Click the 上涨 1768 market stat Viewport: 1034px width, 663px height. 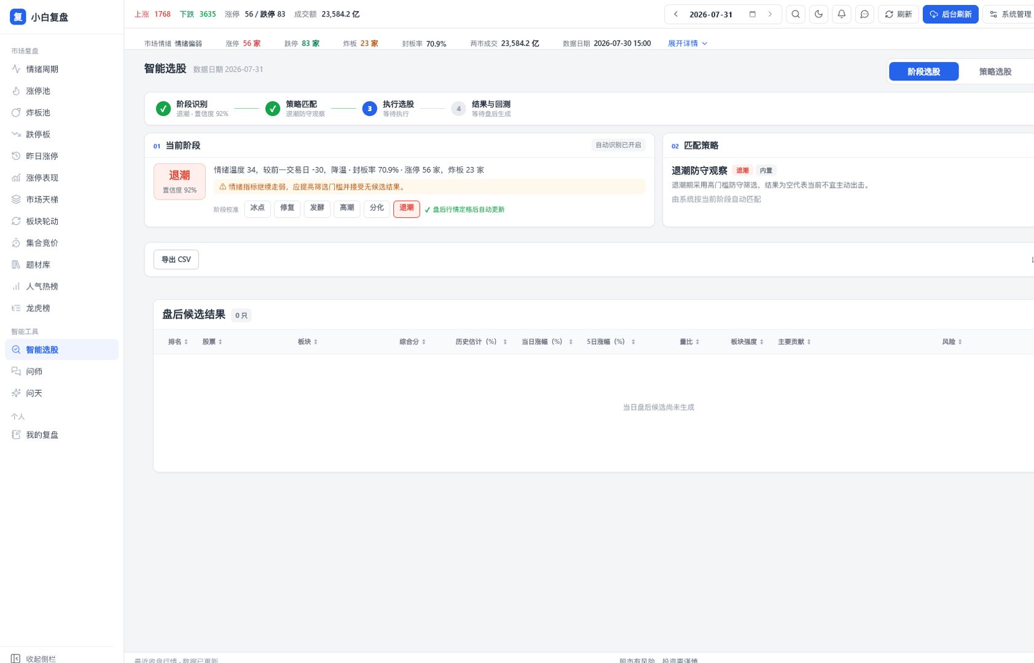pyautogui.click(x=153, y=14)
